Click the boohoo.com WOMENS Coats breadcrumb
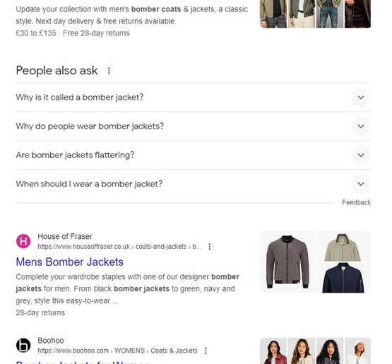The image size is (392, 364). pyautogui.click(x=117, y=351)
